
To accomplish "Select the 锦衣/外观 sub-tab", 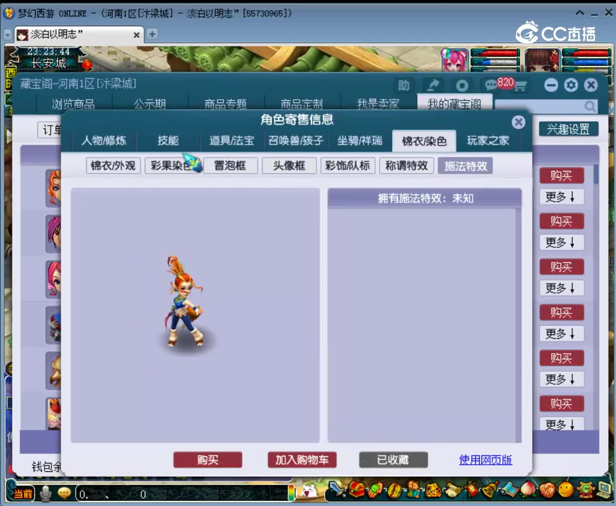I will pyautogui.click(x=113, y=165).
